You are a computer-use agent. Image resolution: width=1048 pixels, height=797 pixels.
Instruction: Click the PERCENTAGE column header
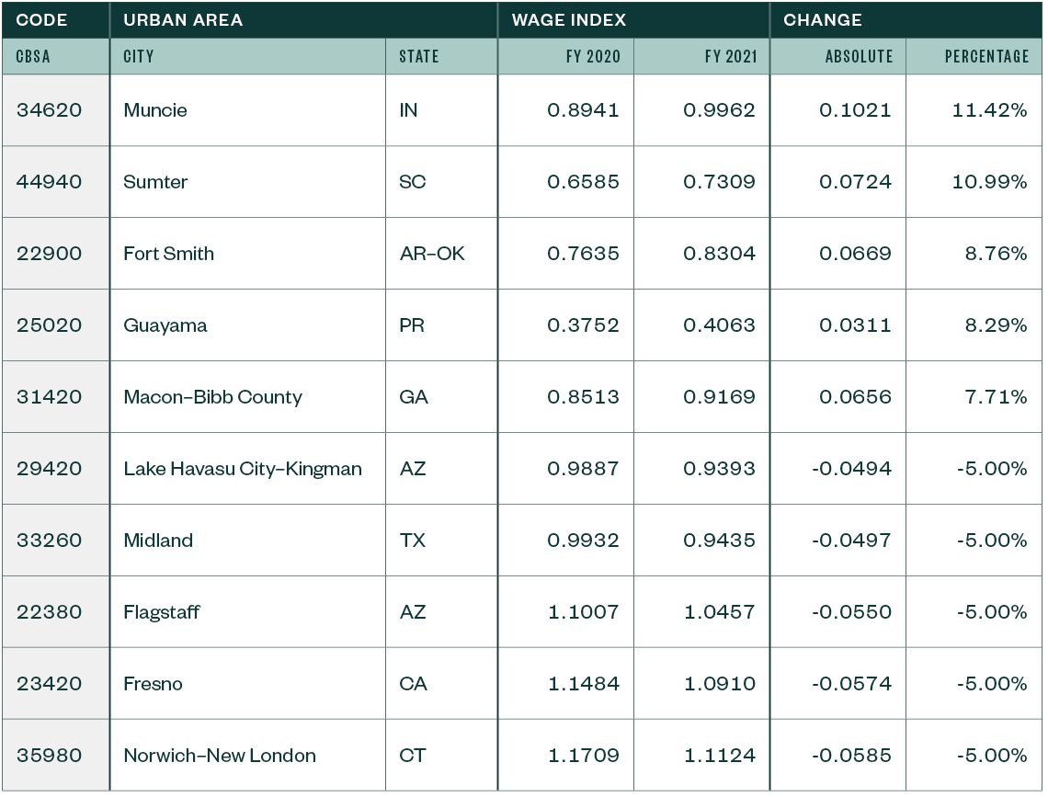pos(986,57)
